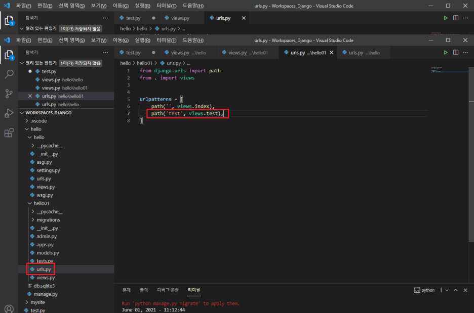
Task: Switch to 문제 panel tab
Action: pyautogui.click(x=127, y=290)
